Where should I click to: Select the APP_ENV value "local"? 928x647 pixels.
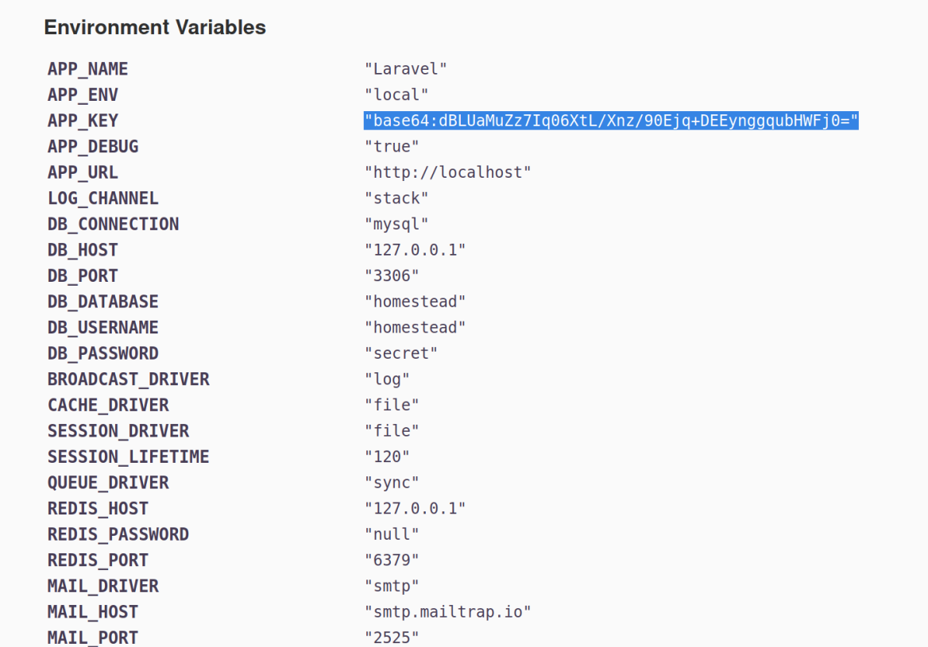click(396, 94)
